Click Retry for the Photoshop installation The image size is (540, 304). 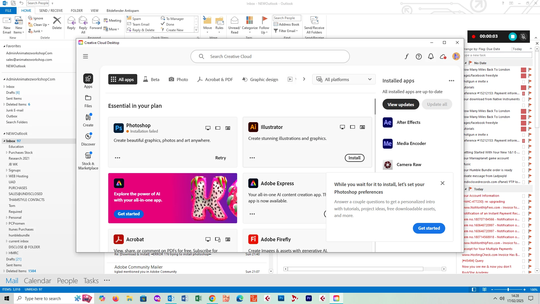pos(220,158)
